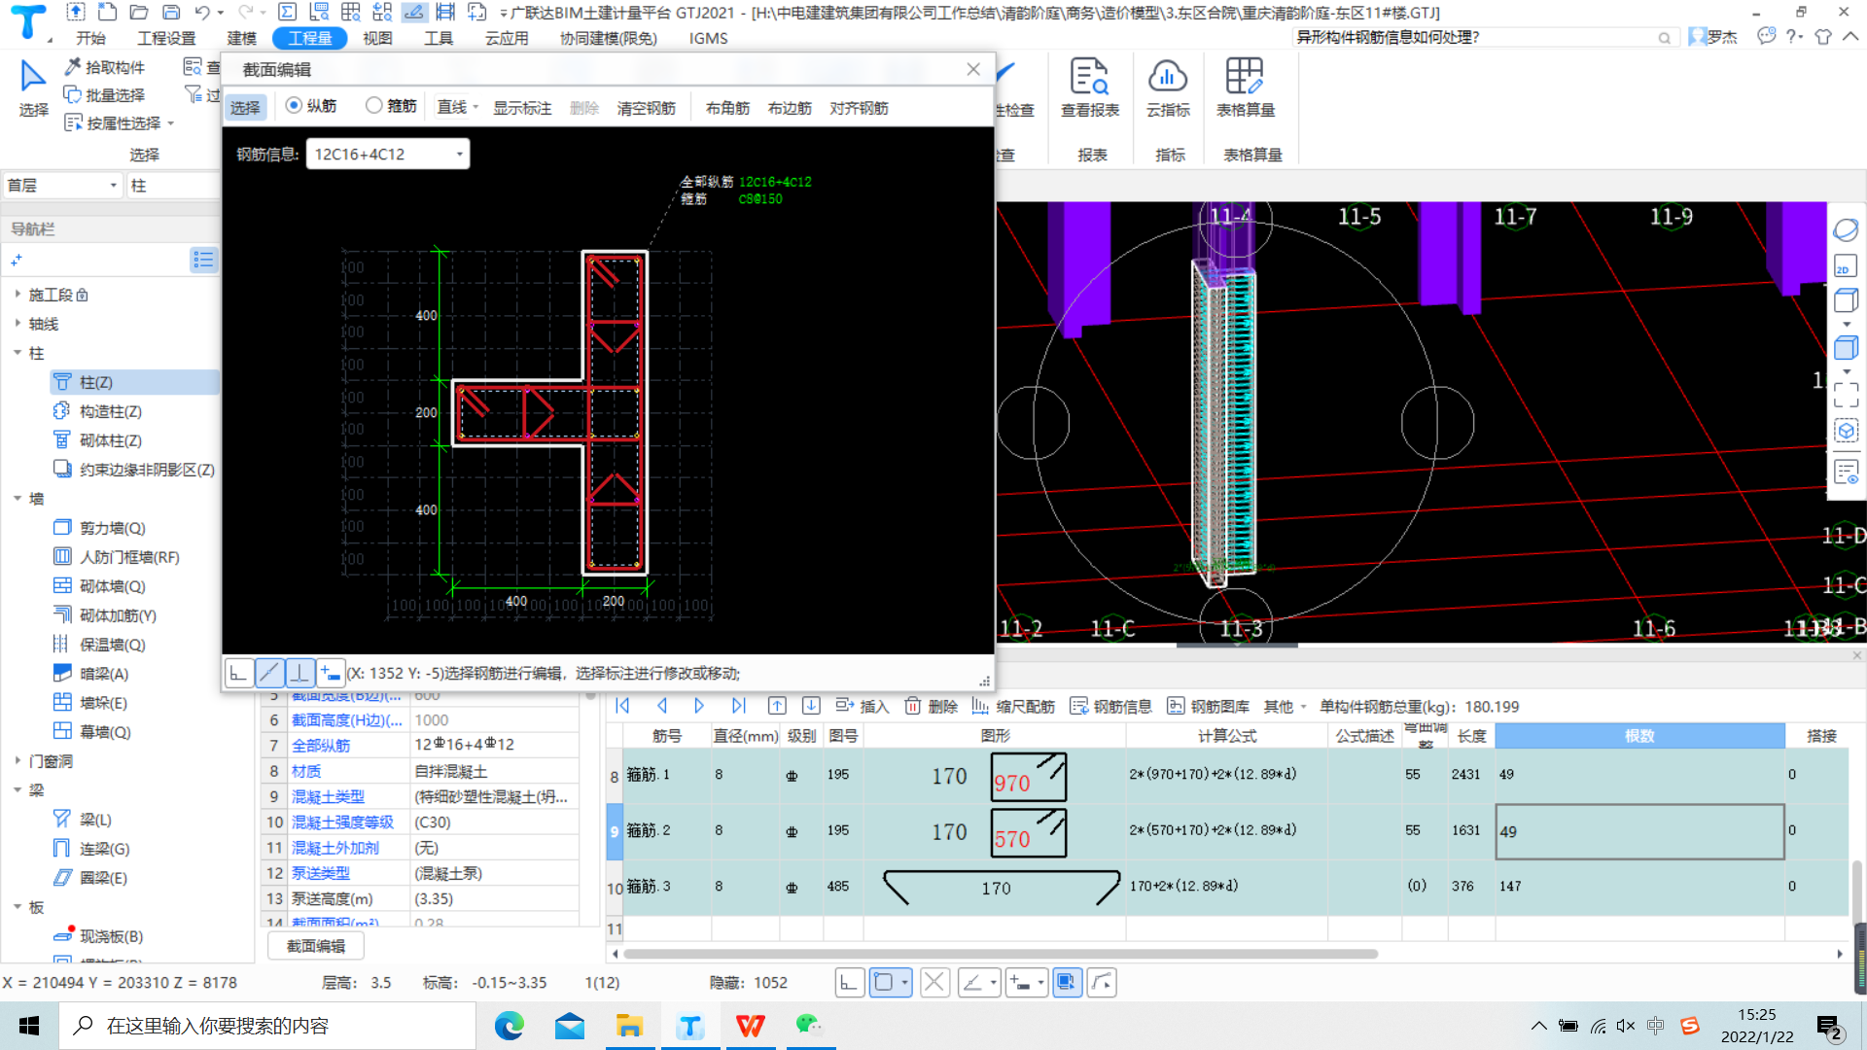Screen dimensions: 1867x1050
Task: Open the 云指标 cloud indicator icon
Action: click(x=1168, y=87)
